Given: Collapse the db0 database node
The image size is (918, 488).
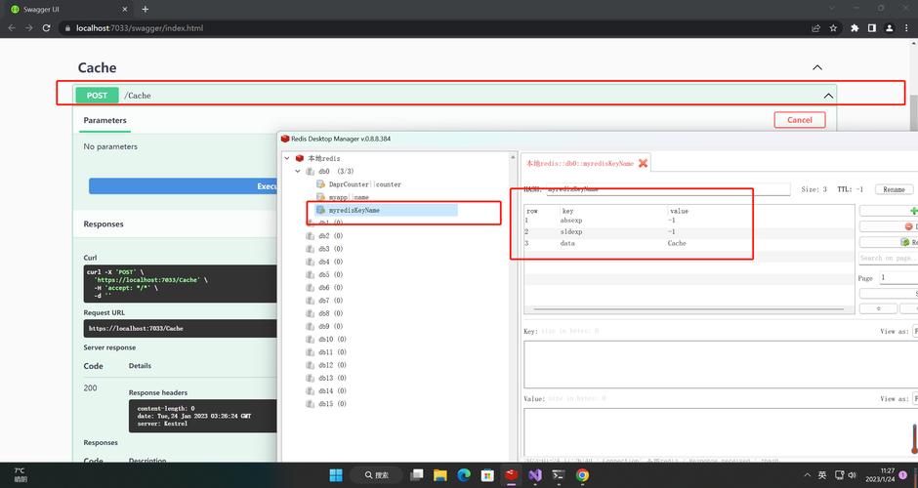Looking at the screenshot, I should 298,172.
